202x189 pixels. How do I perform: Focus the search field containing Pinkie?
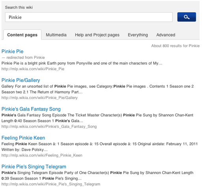(x=89, y=17)
